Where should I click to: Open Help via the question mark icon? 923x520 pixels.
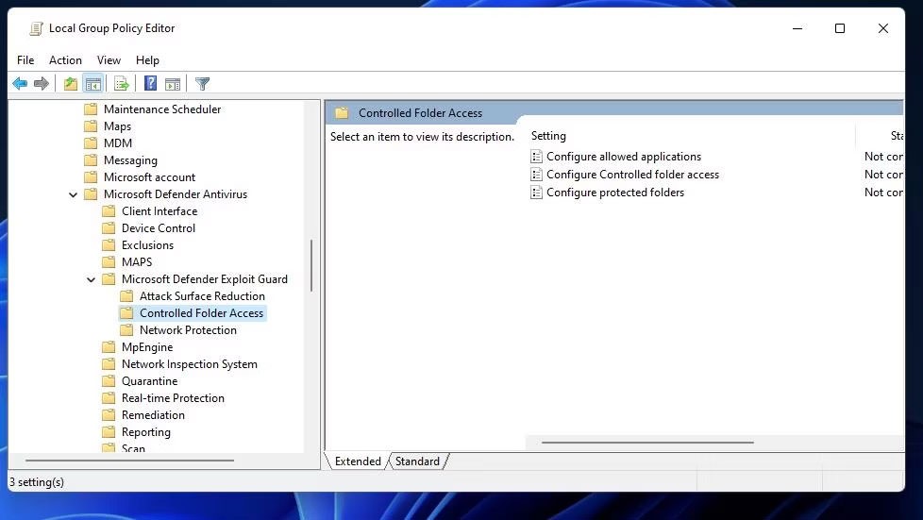[x=150, y=84]
